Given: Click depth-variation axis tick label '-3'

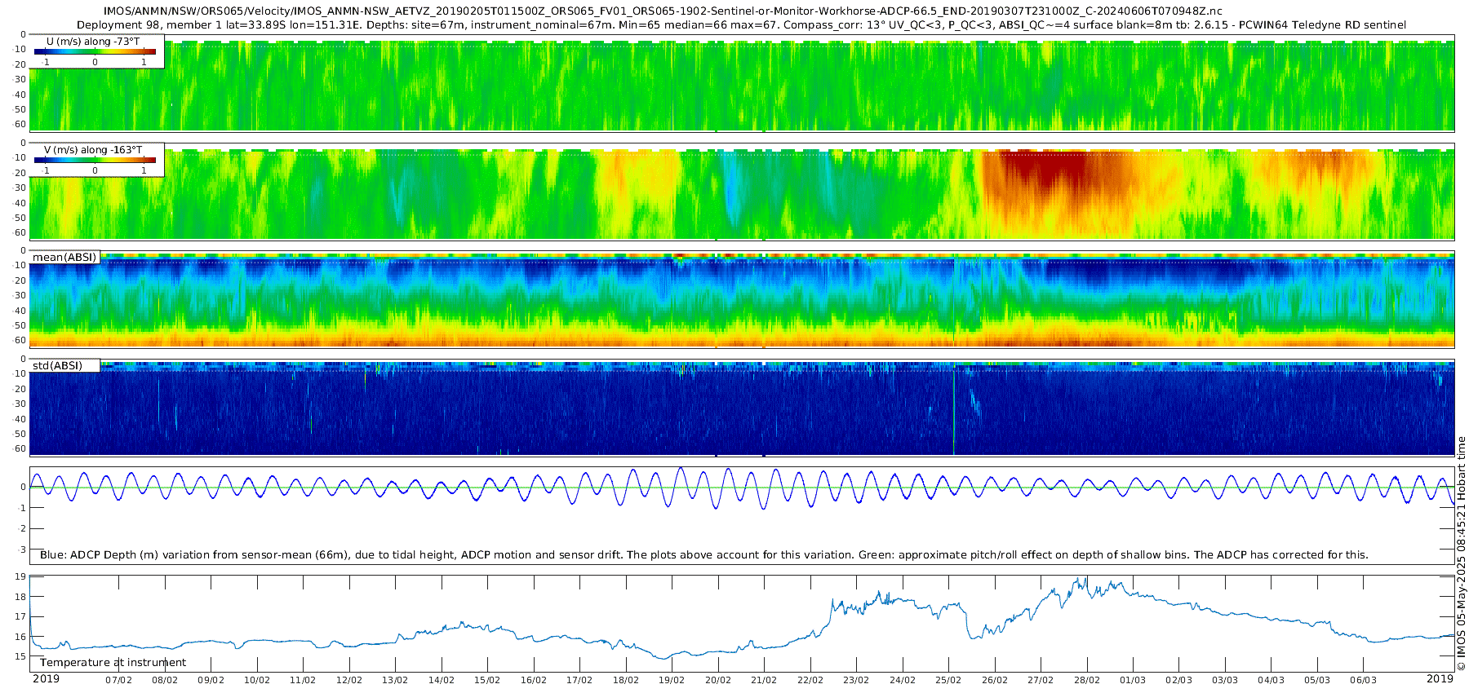Looking at the screenshot, I should point(21,550).
